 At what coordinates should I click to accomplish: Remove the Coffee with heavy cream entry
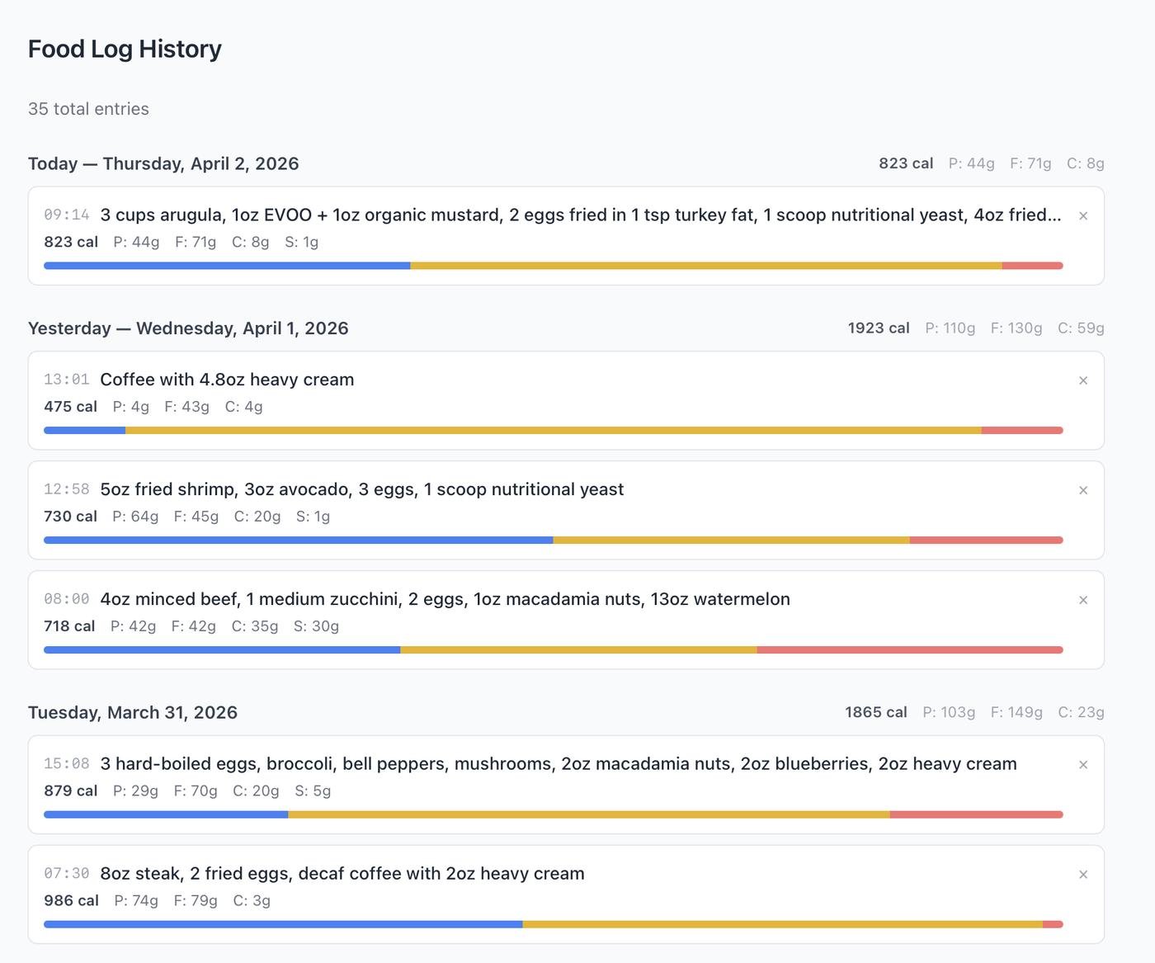pos(1083,380)
